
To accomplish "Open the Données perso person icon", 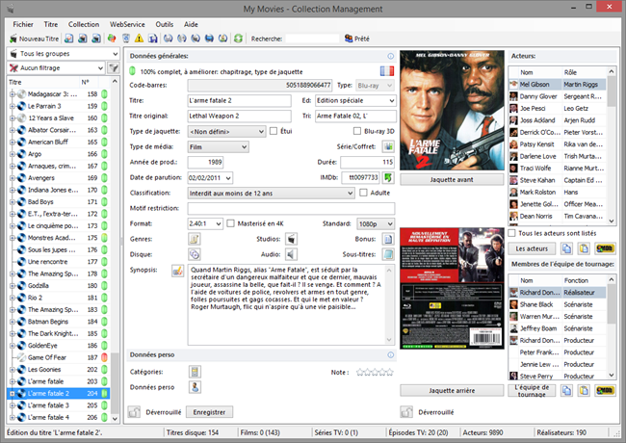I will 195,387.
